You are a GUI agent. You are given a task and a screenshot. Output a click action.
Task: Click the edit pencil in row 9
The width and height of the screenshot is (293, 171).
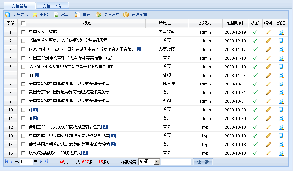click(268, 101)
